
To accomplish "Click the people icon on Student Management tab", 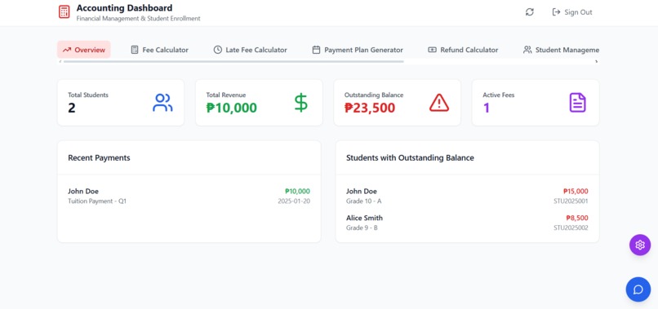I will coord(527,50).
